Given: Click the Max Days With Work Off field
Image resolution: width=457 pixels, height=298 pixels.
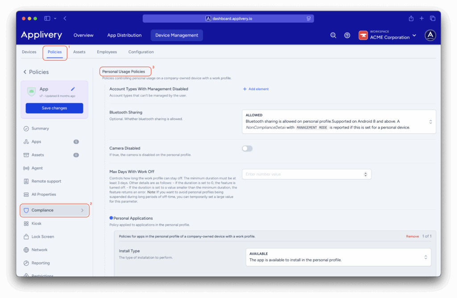Looking at the screenshot, I should point(303,174).
